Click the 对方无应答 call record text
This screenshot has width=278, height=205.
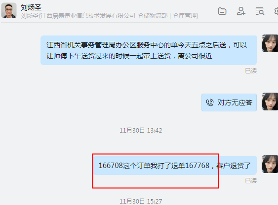tap(235, 102)
